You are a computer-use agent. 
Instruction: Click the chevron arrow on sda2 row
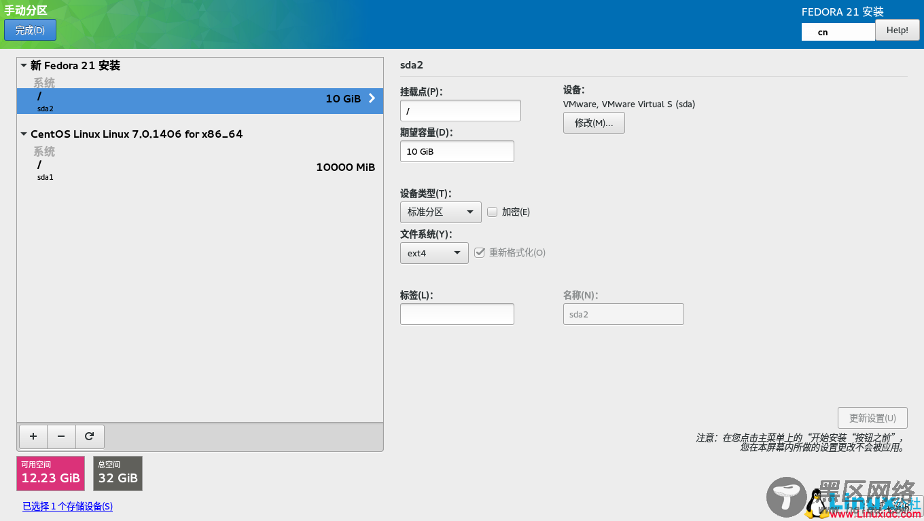[372, 98]
